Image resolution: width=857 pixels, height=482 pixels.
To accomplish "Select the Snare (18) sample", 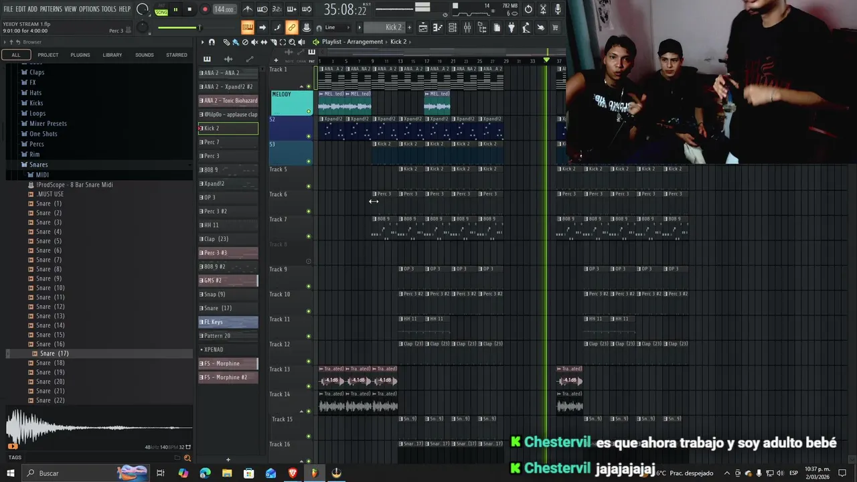I will pos(51,363).
